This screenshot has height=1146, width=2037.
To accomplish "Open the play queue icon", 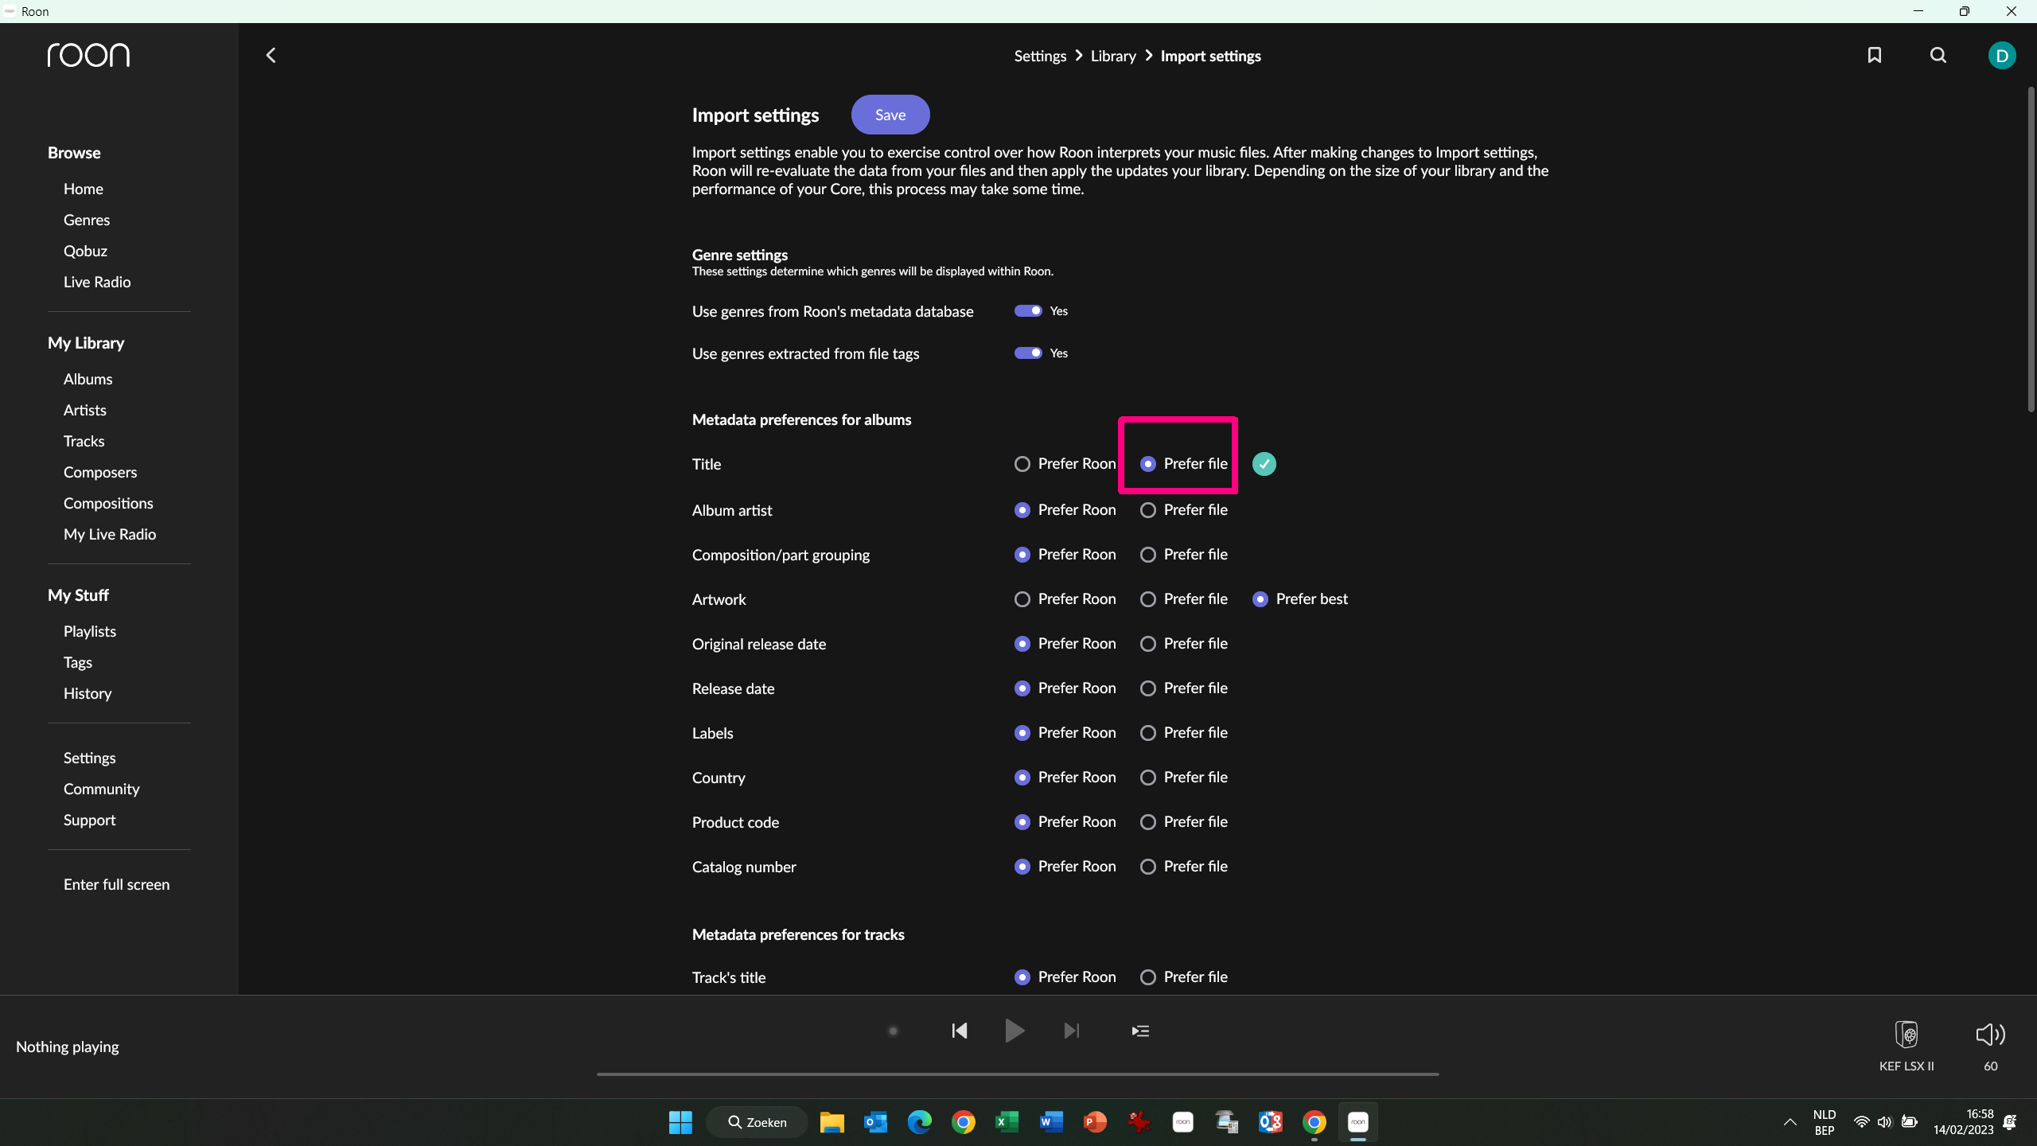I will pos(1139,1031).
